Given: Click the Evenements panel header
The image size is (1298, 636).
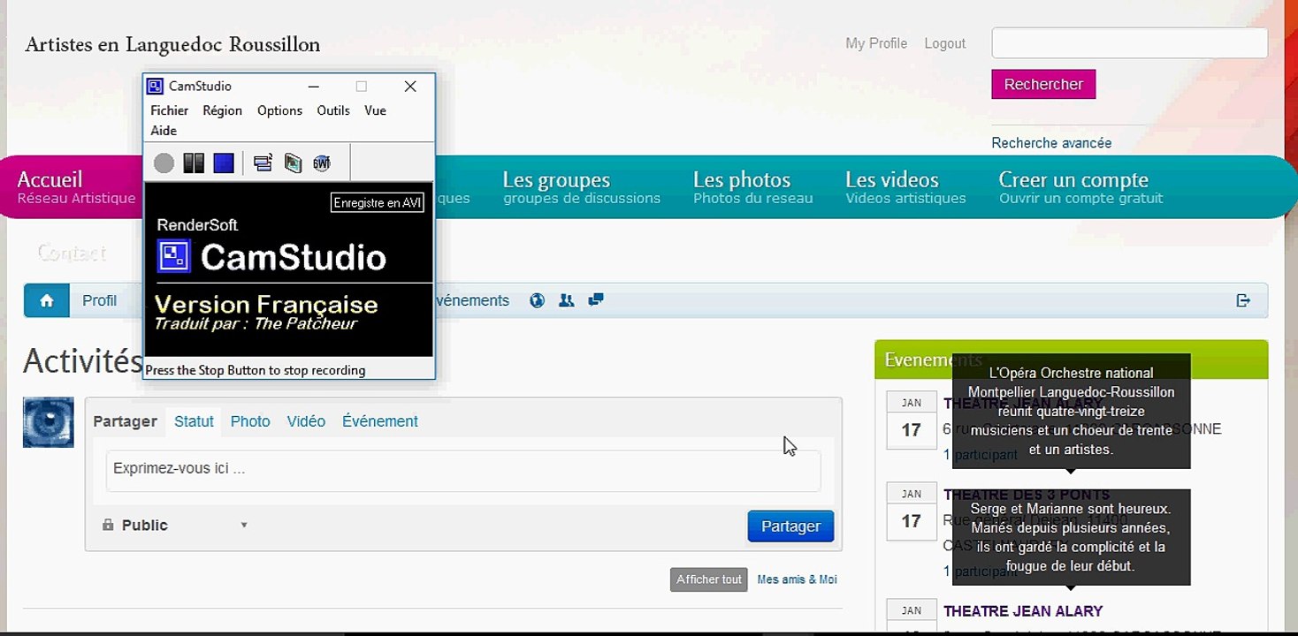Looking at the screenshot, I should 1071,360.
